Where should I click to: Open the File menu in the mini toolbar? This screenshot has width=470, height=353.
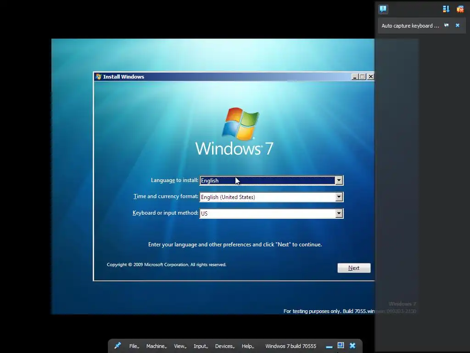pyautogui.click(x=134, y=346)
